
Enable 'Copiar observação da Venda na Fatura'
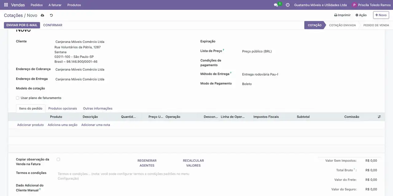(x=58, y=159)
